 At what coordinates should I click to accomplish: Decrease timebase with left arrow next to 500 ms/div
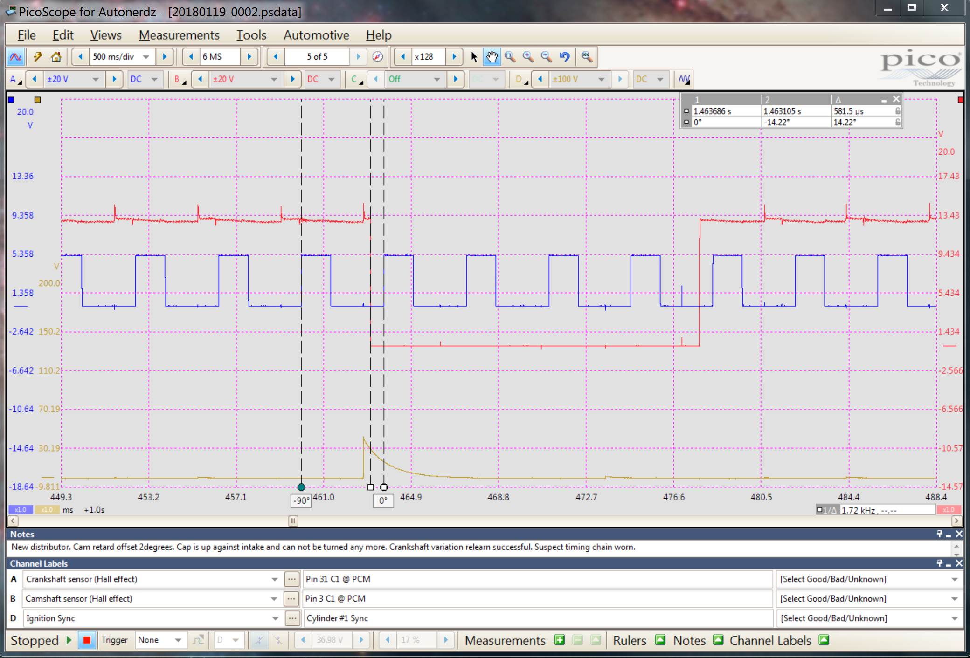(x=80, y=57)
